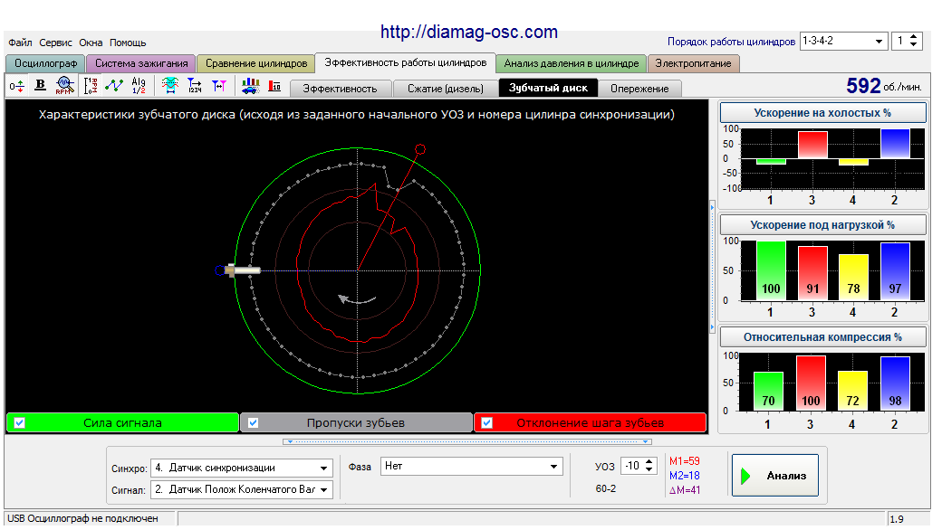Switch to the Система зажигания tab
942x530 pixels.
click(141, 63)
